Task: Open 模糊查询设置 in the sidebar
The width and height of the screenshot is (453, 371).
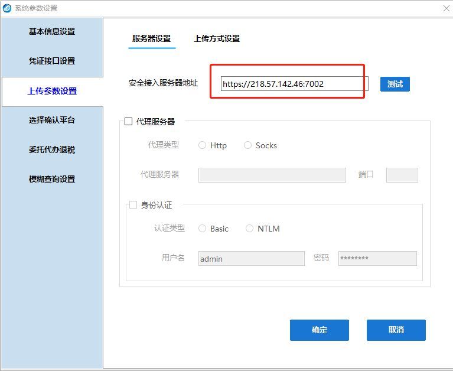Action: click(52, 179)
